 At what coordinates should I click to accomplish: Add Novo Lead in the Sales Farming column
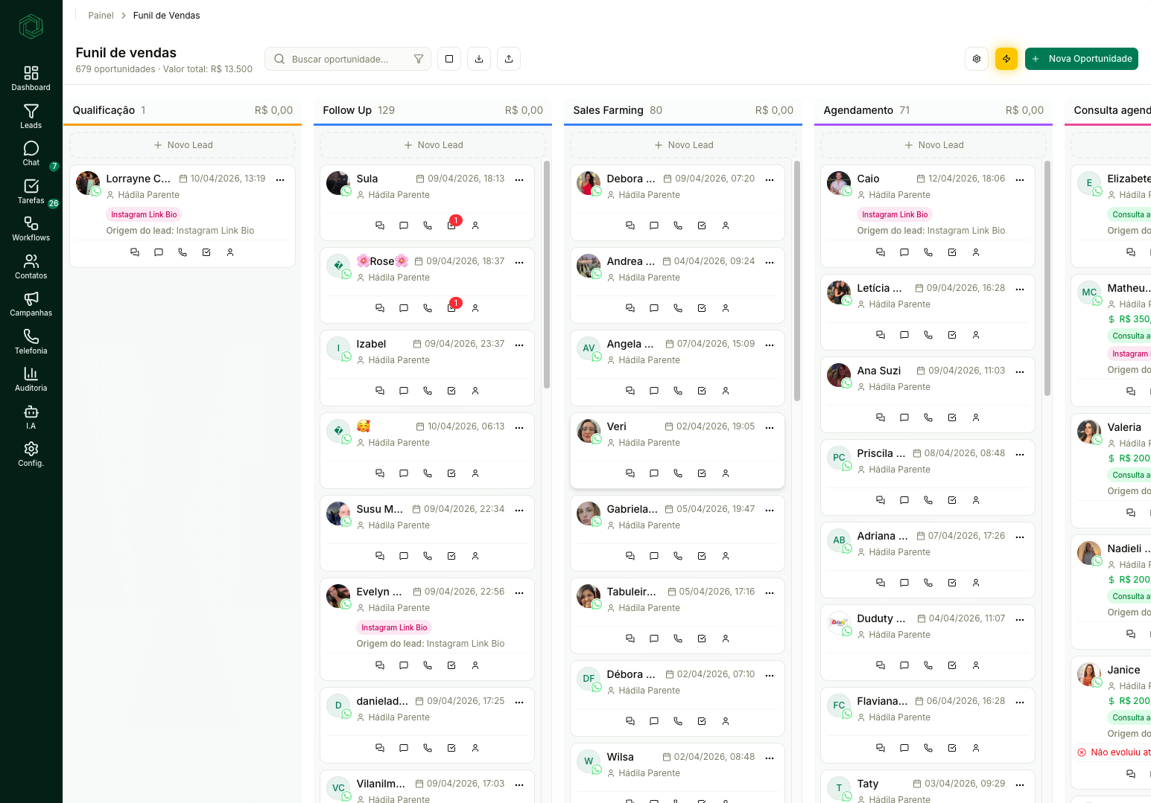[x=683, y=145]
